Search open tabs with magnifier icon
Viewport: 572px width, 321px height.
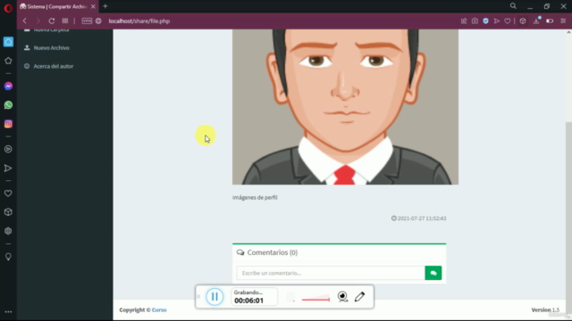pos(513,6)
